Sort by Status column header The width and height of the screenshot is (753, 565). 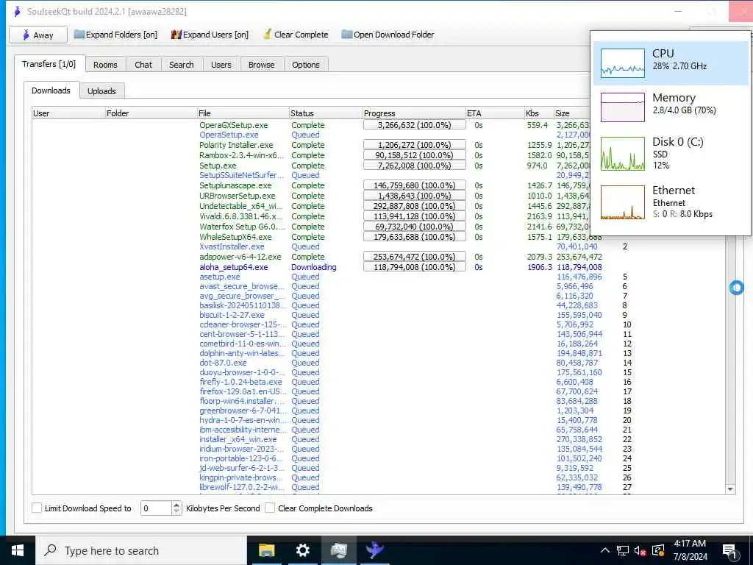pyautogui.click(x=326, y=113)
